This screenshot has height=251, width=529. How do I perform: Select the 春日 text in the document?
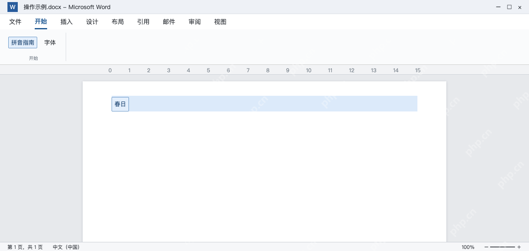point(120,104)
